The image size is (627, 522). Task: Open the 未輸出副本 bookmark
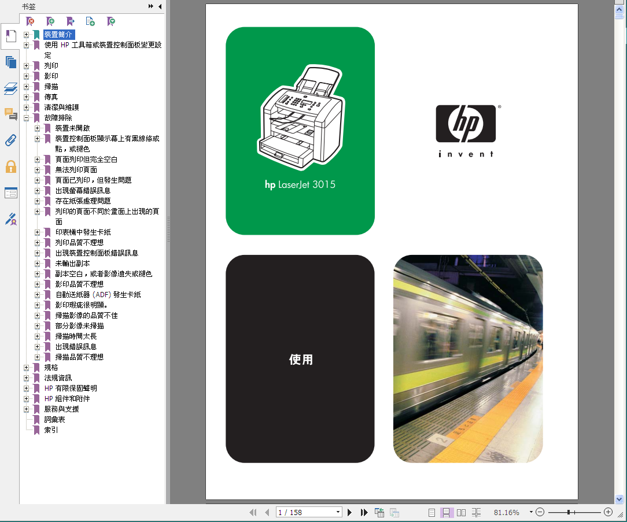pos(72,263)
